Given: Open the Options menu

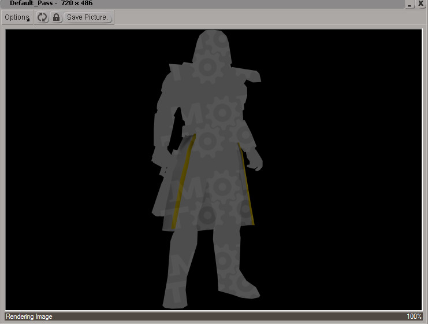Looking at the screenshot, I should 17,17.
